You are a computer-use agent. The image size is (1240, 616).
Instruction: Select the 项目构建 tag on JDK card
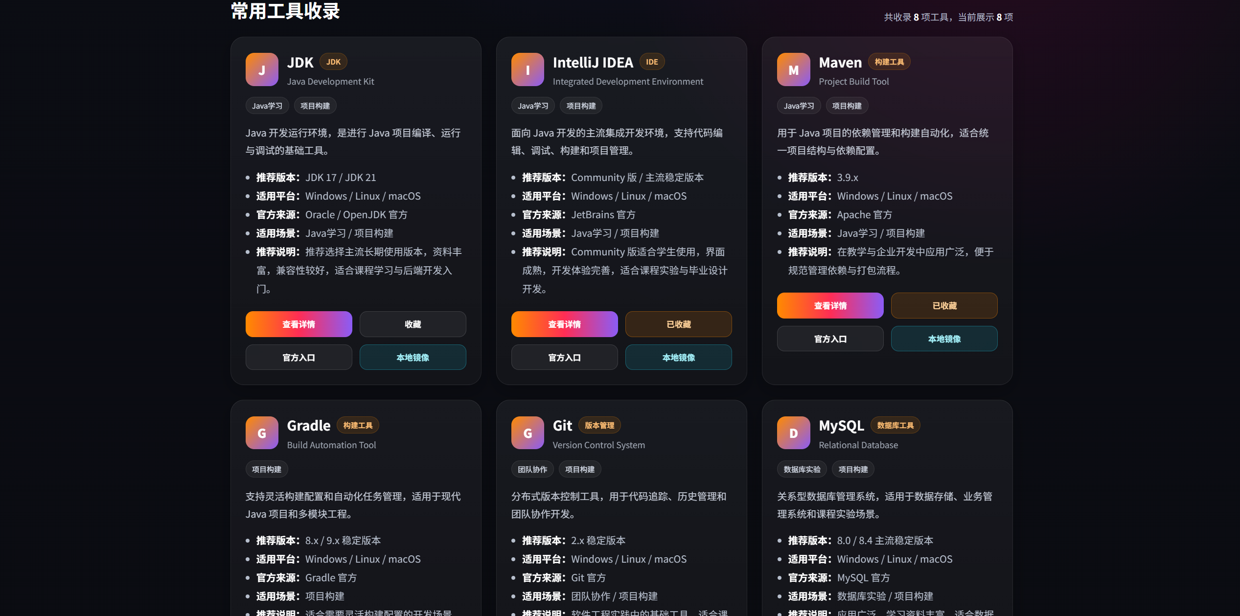tap(315, 106)
